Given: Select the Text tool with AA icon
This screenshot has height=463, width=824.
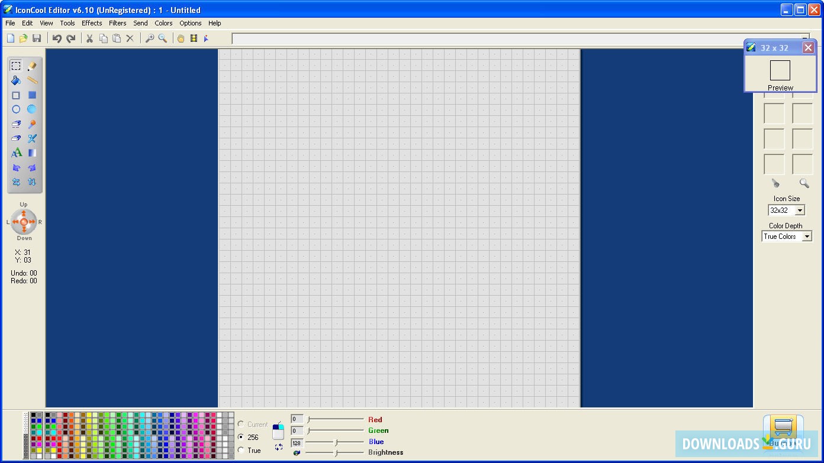Looking at the screenshot, I should (16, 153).
